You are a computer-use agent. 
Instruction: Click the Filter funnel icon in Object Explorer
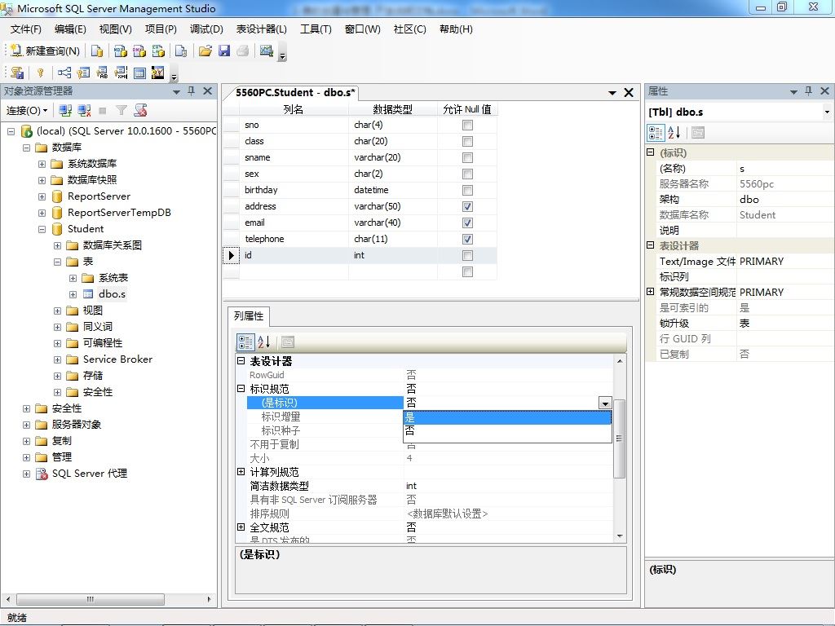(121, 110)
